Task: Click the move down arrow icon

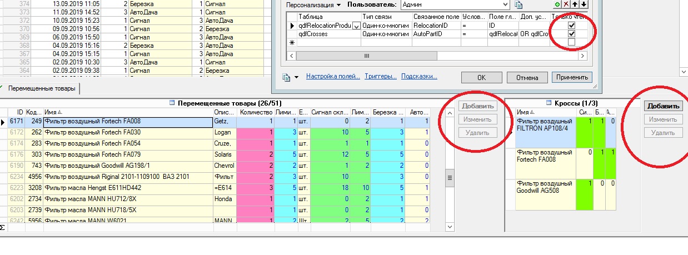Action: coord(583,5)
